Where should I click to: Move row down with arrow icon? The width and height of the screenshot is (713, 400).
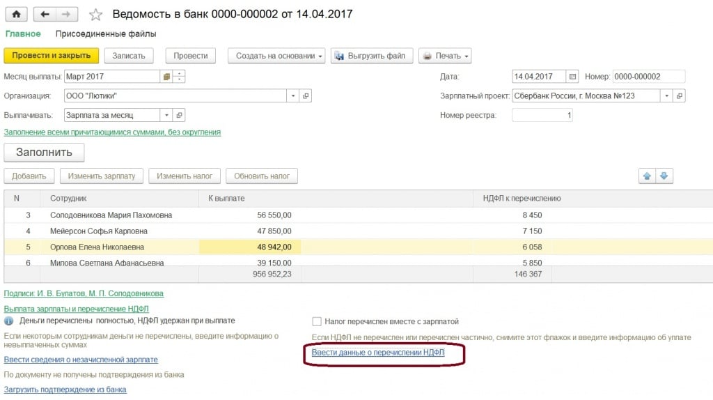664,176
